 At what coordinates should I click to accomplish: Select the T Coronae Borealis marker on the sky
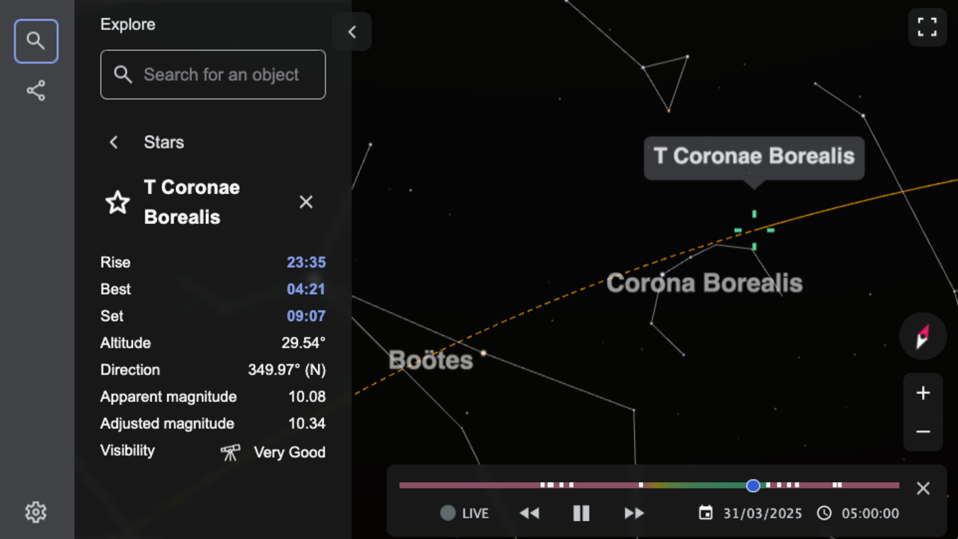pyautogui.click(x=754, y=230)
